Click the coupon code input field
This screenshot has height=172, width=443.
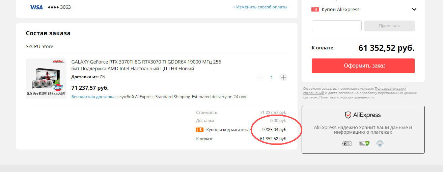coord(336,26)
